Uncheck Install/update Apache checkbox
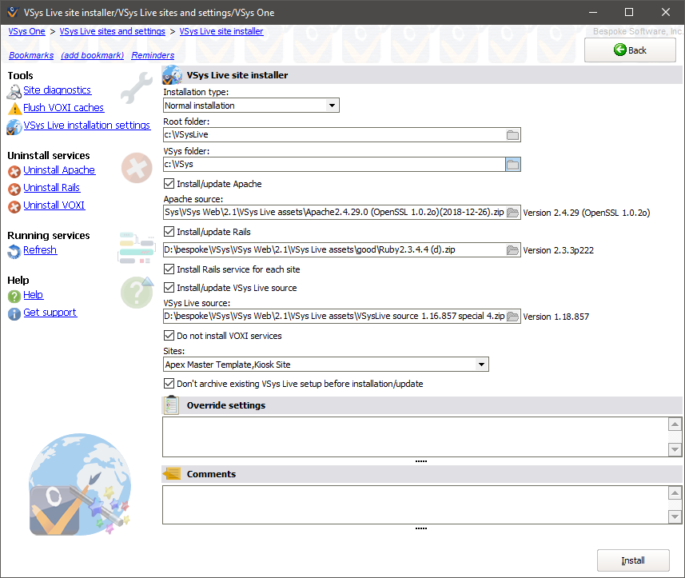The image size is (685, 578). 169,184
